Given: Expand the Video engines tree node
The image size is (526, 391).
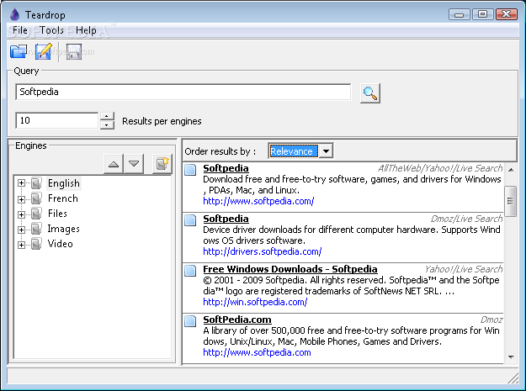Looking at the screenshot, I should (x=22, y=245).
